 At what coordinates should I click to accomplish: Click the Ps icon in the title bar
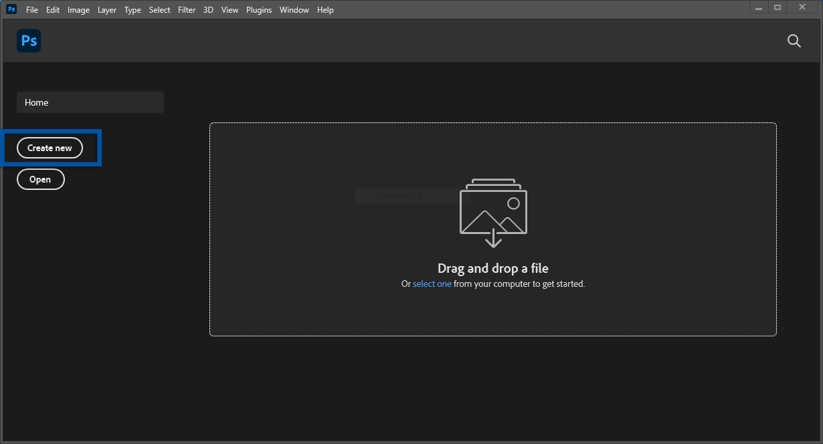10,9
